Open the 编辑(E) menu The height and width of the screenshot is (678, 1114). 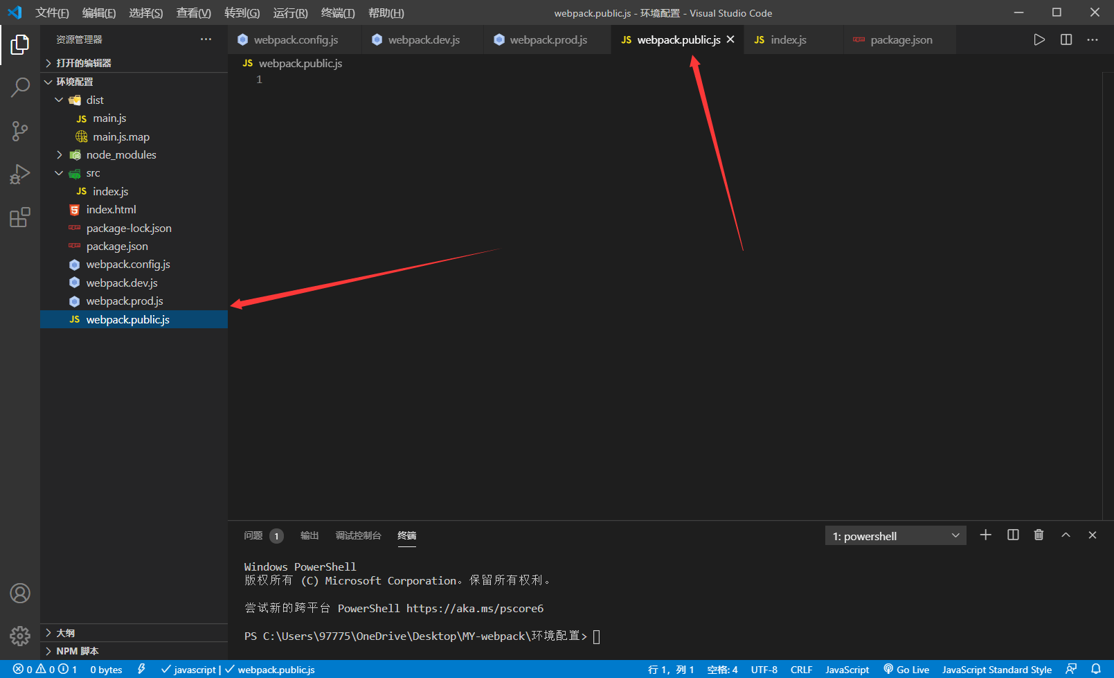(99, 12)
